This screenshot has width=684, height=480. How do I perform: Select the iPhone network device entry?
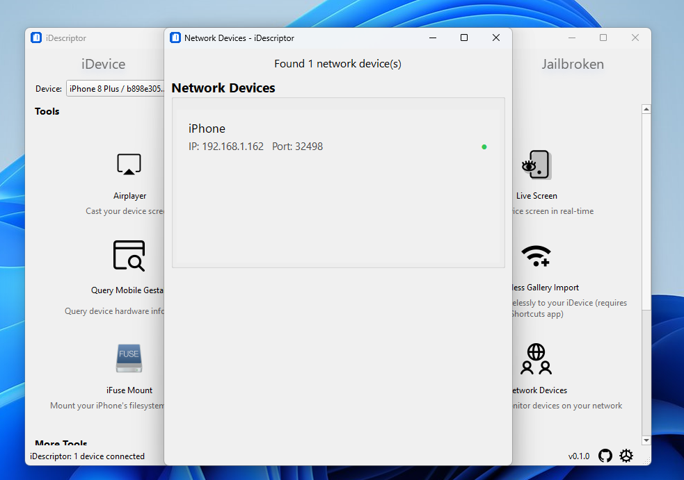[x=338, y=138]
